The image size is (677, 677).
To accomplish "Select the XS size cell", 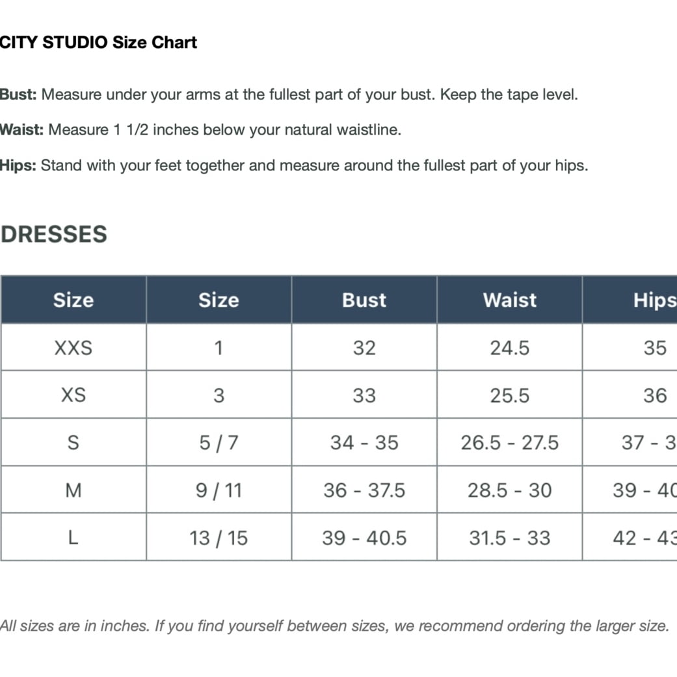I will click(73, 395).
